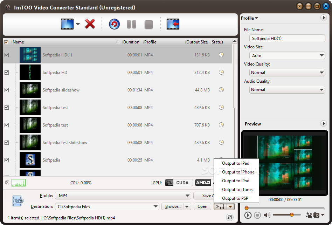Choose Output to iPad
332x225 pixels.
coord(236,163)
